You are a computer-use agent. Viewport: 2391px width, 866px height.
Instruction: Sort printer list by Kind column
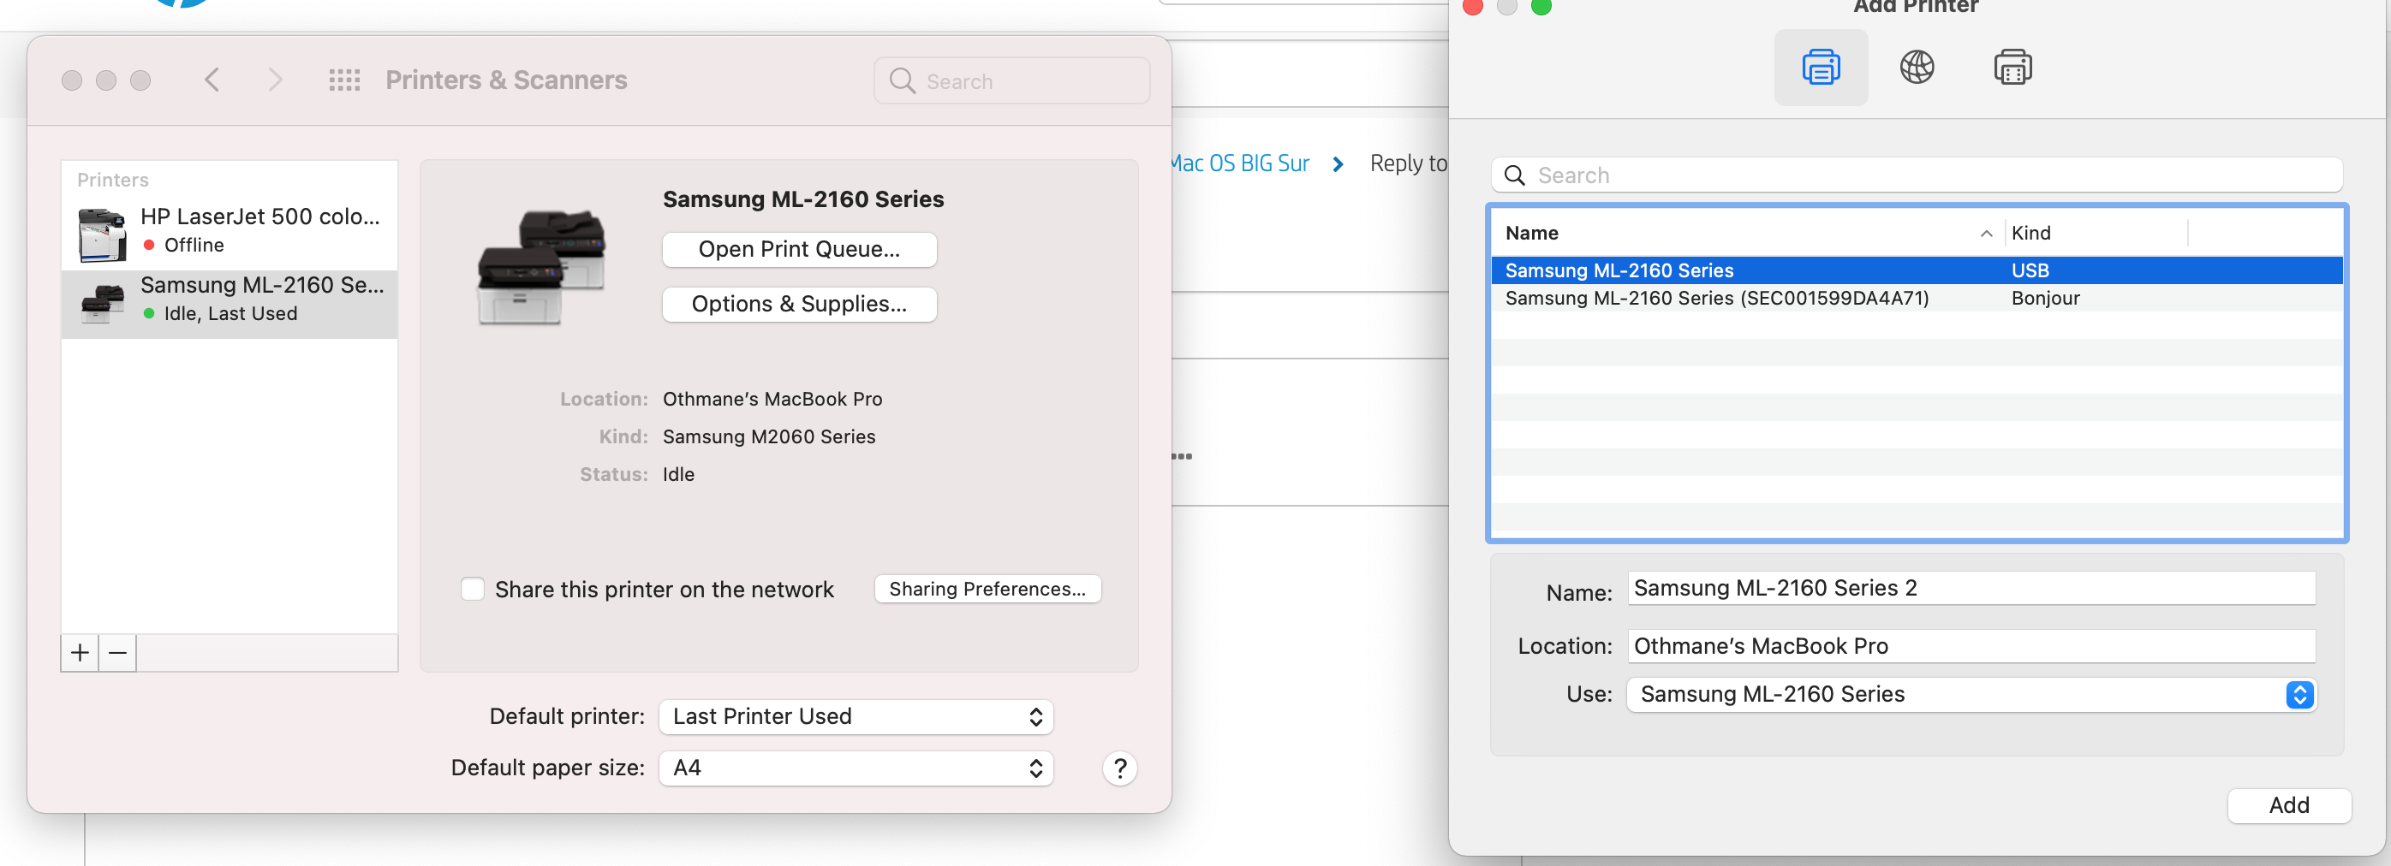(2096, 233)
